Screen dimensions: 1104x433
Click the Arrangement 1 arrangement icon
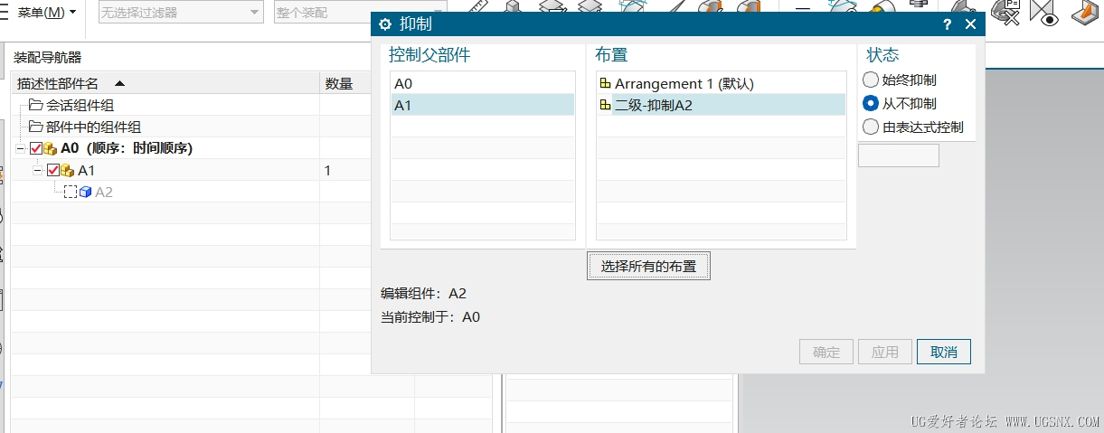[605, 84]
